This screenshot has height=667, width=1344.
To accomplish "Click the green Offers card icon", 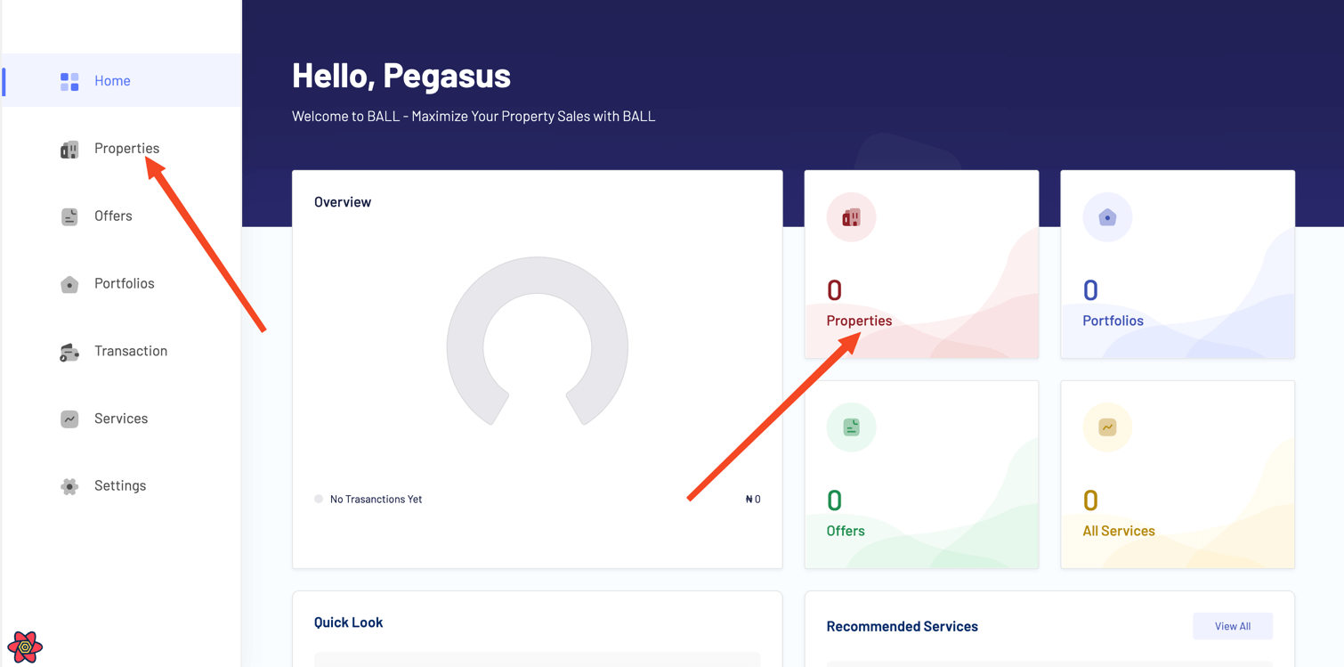I will [x=851, y=427].
